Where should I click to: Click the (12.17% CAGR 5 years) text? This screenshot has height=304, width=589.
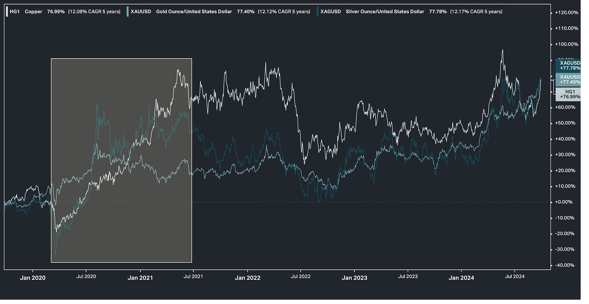pos(476,12)
